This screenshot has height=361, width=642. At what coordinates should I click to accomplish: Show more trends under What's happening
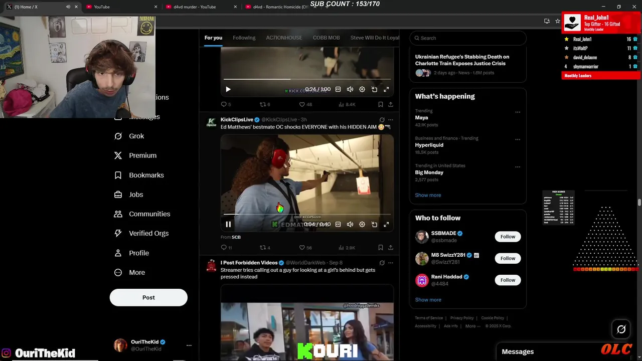(428, 195)
